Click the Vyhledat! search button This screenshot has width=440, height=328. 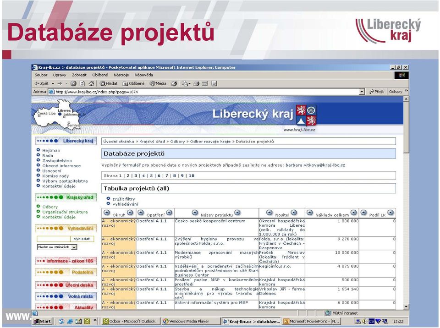(82, 239)
